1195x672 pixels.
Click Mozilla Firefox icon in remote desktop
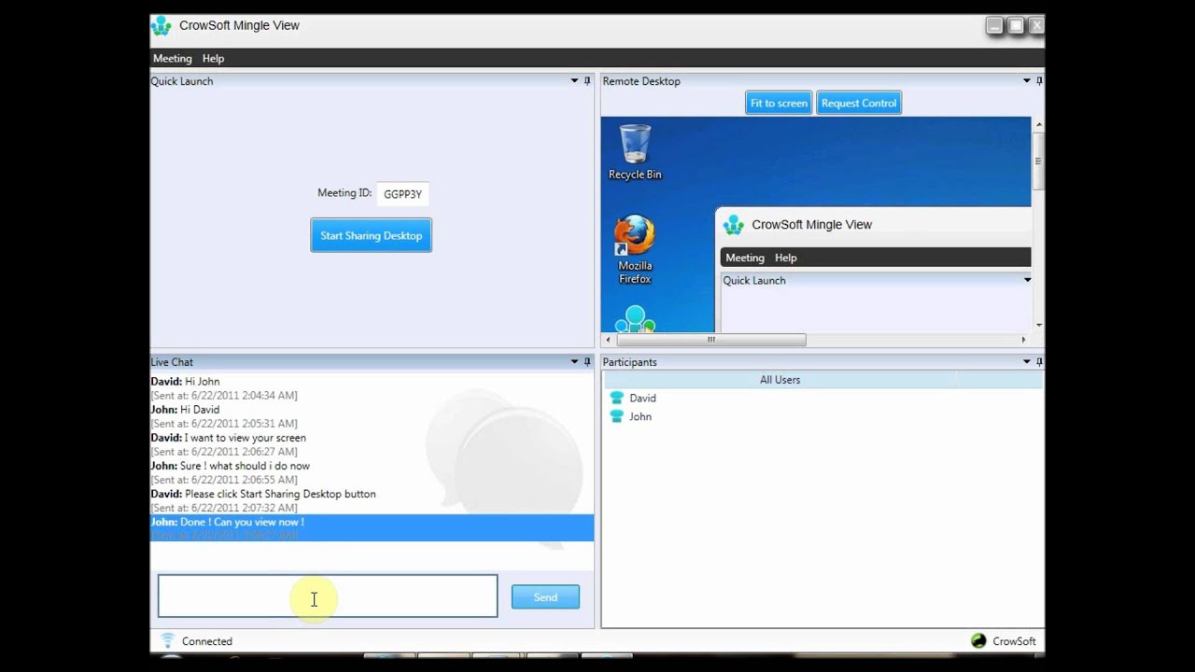[635, 250]
